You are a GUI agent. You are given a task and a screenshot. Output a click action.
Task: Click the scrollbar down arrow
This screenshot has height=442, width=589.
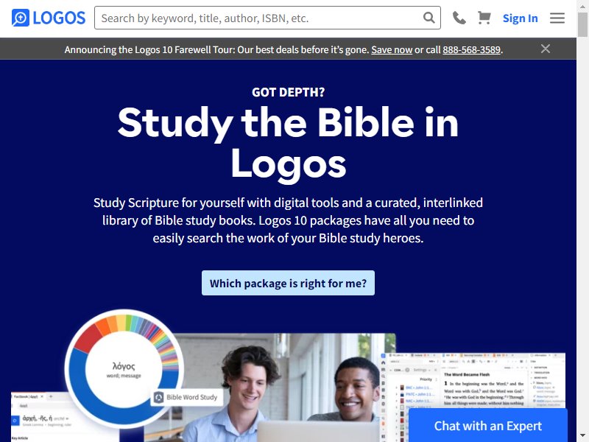click(x=582, y=437)
